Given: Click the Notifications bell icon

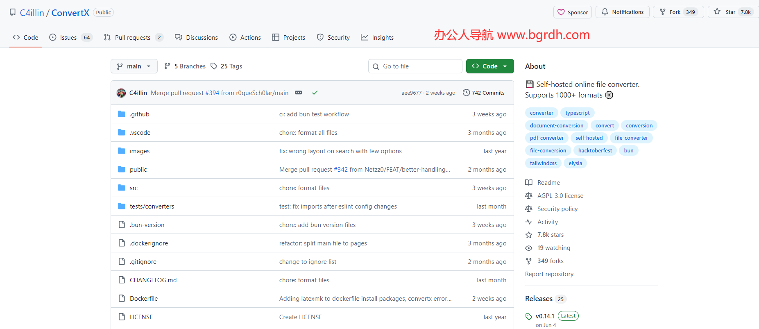Looking at the screenshot, I should [605, 12].
